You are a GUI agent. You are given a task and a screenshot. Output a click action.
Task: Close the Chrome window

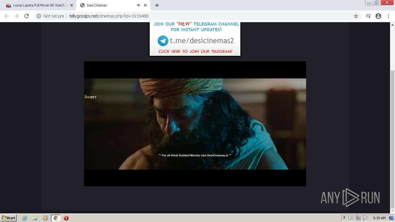387,3
